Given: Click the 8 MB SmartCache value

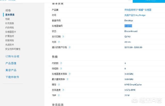Looking at the screenshot, I should (133, 84).
